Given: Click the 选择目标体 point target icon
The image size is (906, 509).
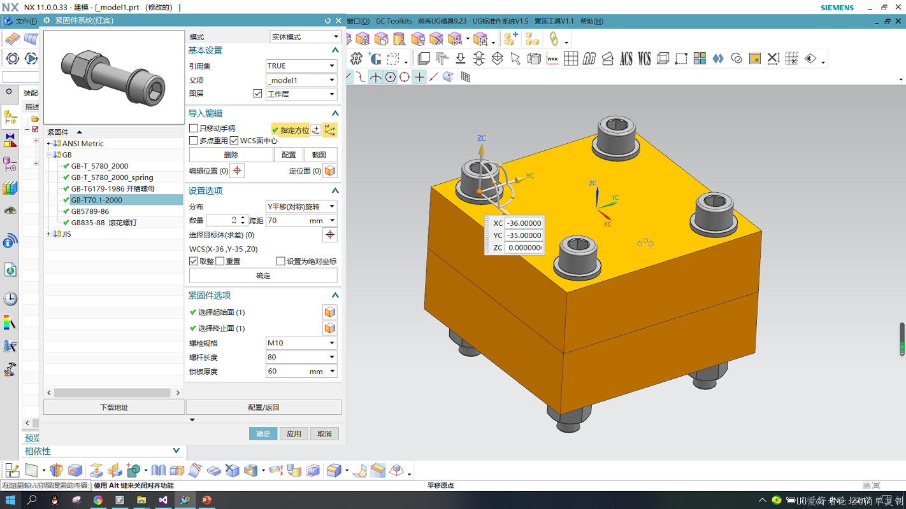Looking at the screenshot, I should pyautogui.click(x=330, y=235).
